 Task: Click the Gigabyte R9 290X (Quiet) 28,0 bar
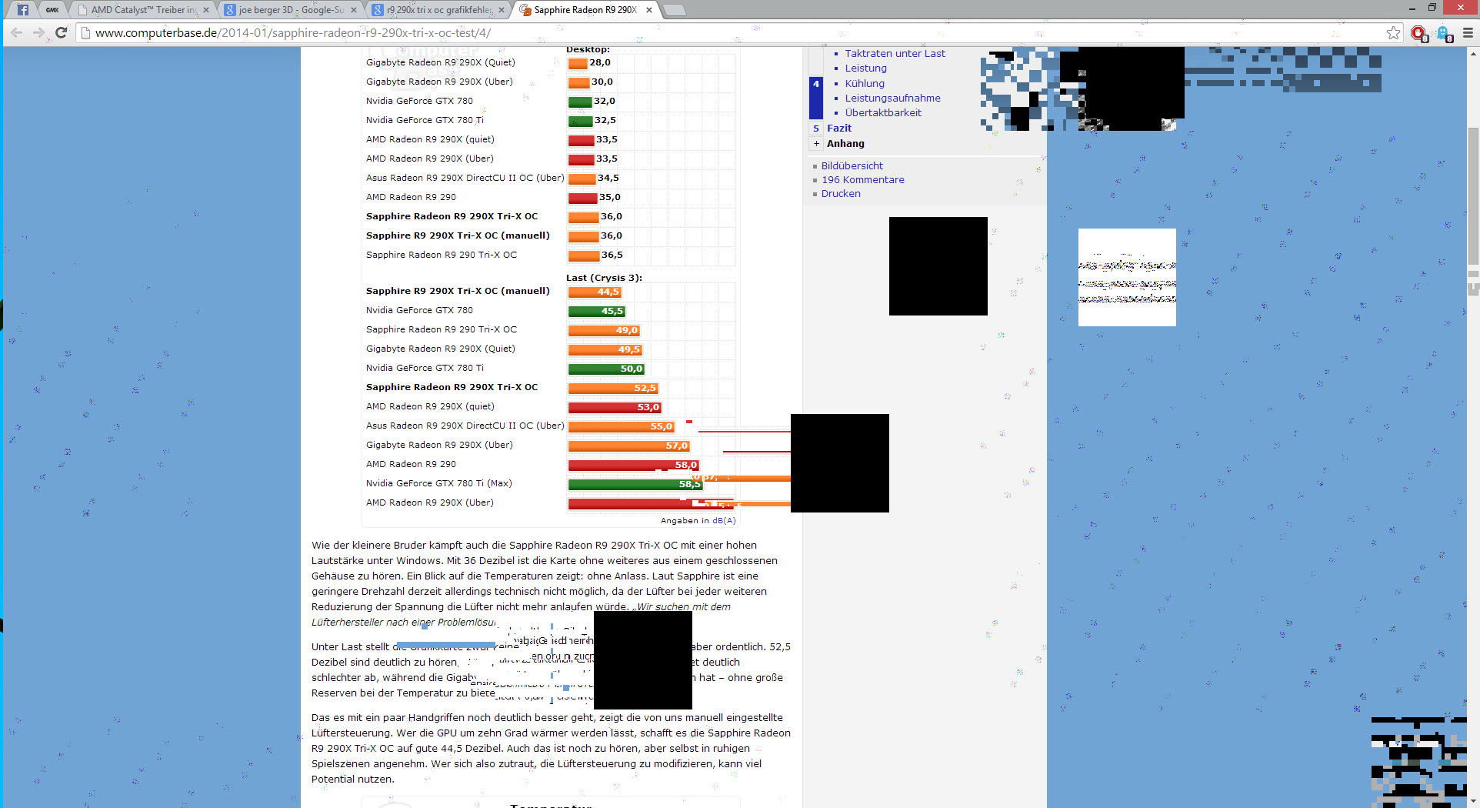[578, 63]
